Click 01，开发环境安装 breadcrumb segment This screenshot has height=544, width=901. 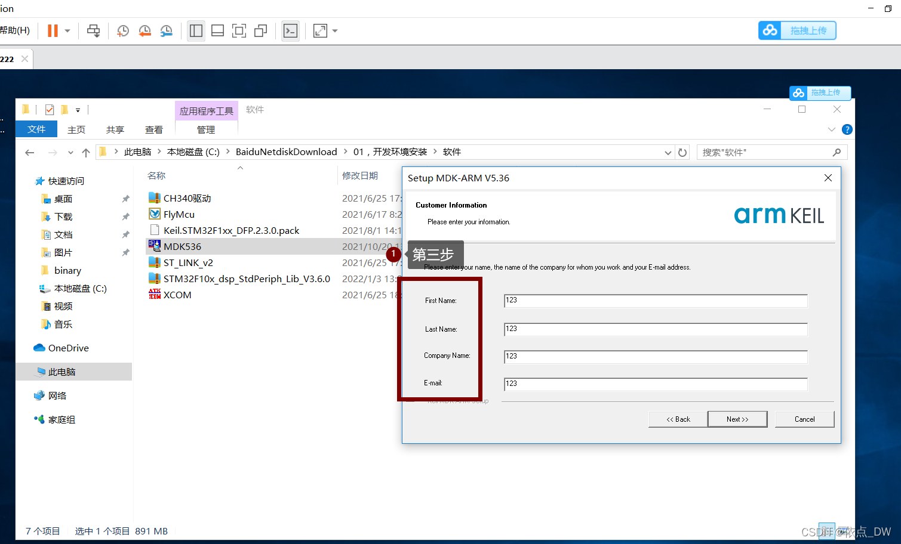tap(390, 152)
